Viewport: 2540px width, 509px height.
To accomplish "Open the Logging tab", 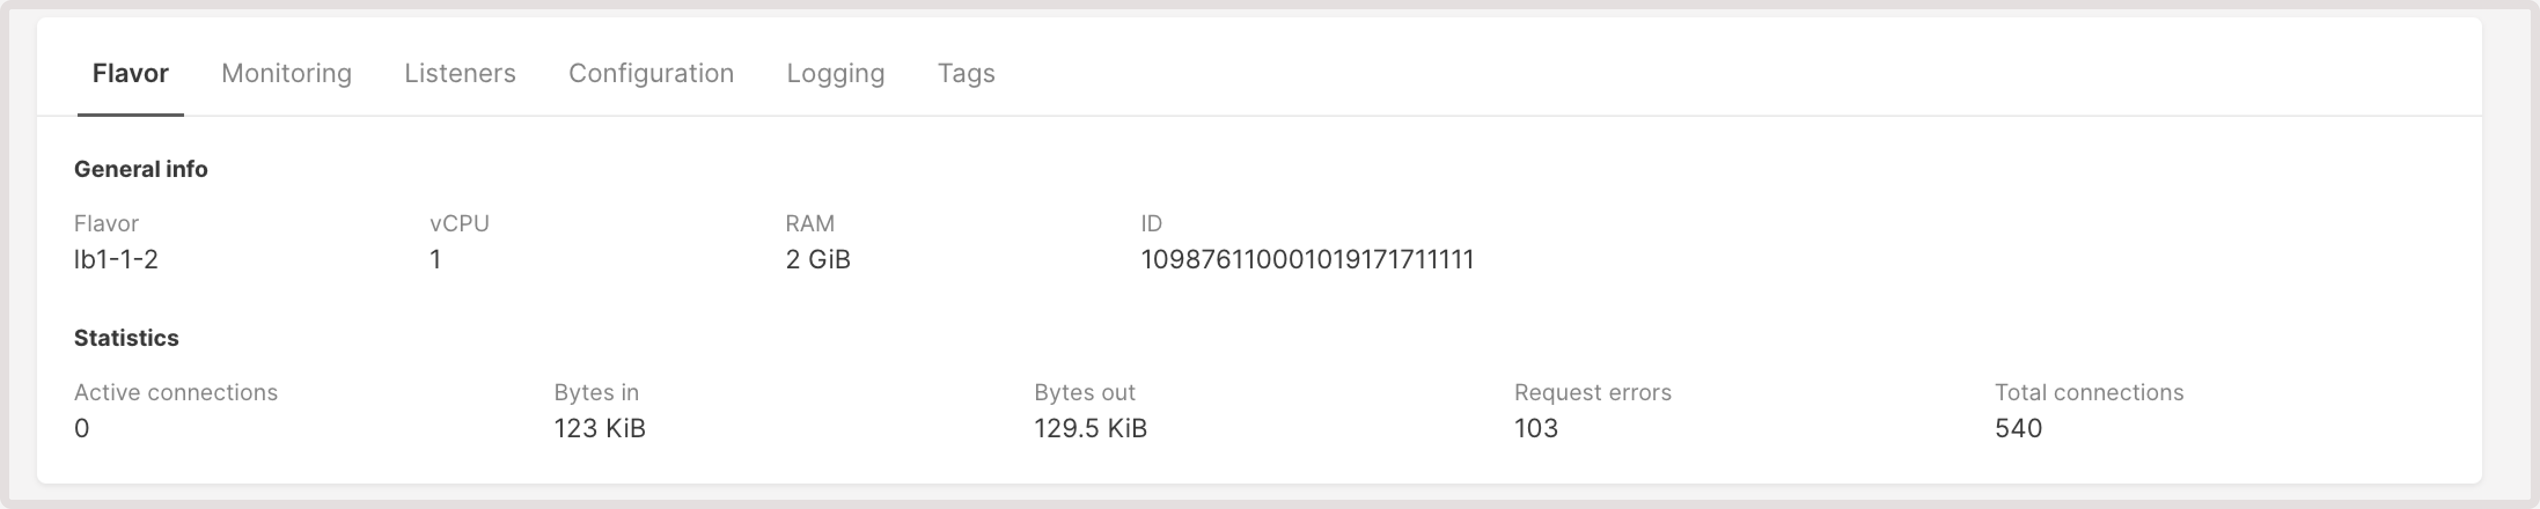I will coord(835,73).
